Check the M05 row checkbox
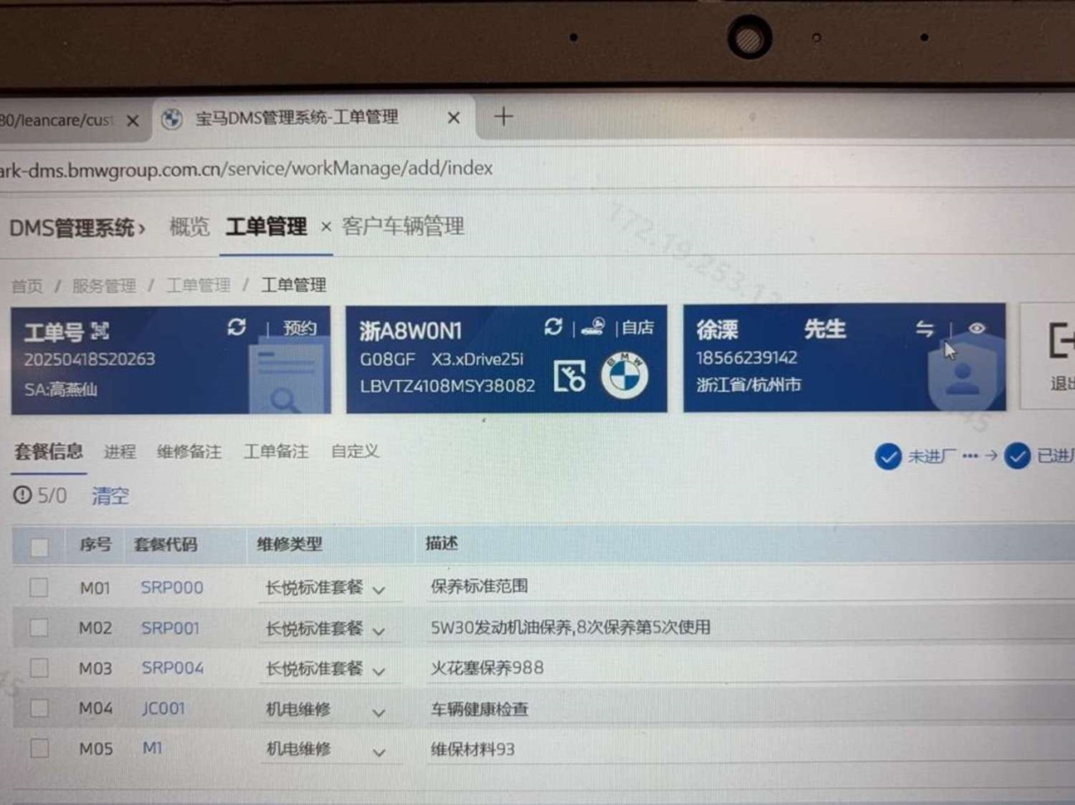 pyautogui.click(x=39, y=747)
